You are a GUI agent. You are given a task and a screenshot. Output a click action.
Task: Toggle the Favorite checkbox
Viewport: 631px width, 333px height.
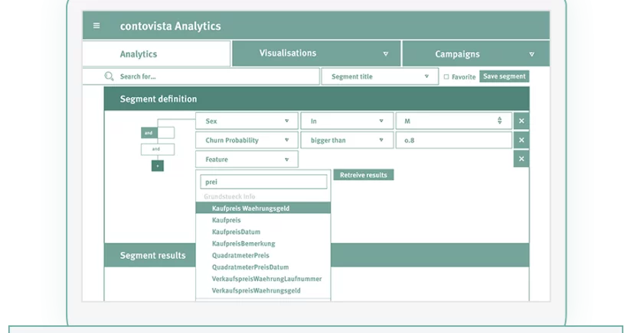click(x=446, y=77)
